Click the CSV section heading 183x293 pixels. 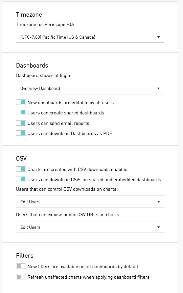pyautogui.click(x=21, y=159)
